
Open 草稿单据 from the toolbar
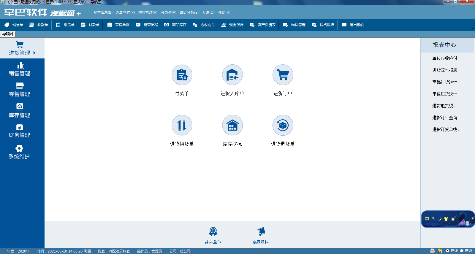click(118, 25)
